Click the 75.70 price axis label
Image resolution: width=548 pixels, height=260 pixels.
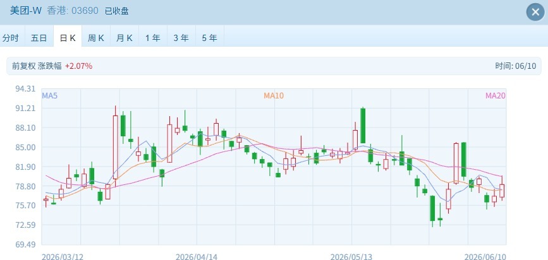click(25, 206)
